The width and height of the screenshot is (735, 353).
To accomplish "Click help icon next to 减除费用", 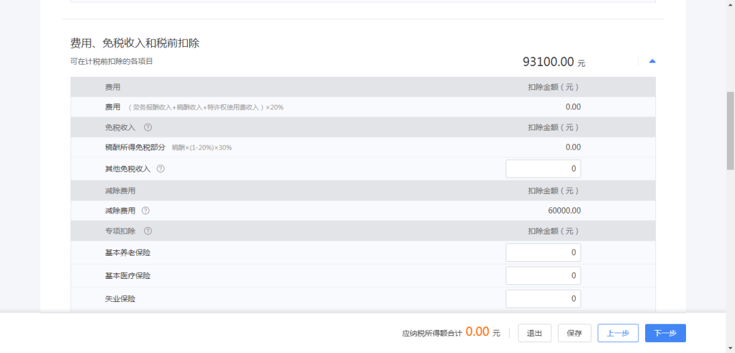I will [x=146, y=211].
